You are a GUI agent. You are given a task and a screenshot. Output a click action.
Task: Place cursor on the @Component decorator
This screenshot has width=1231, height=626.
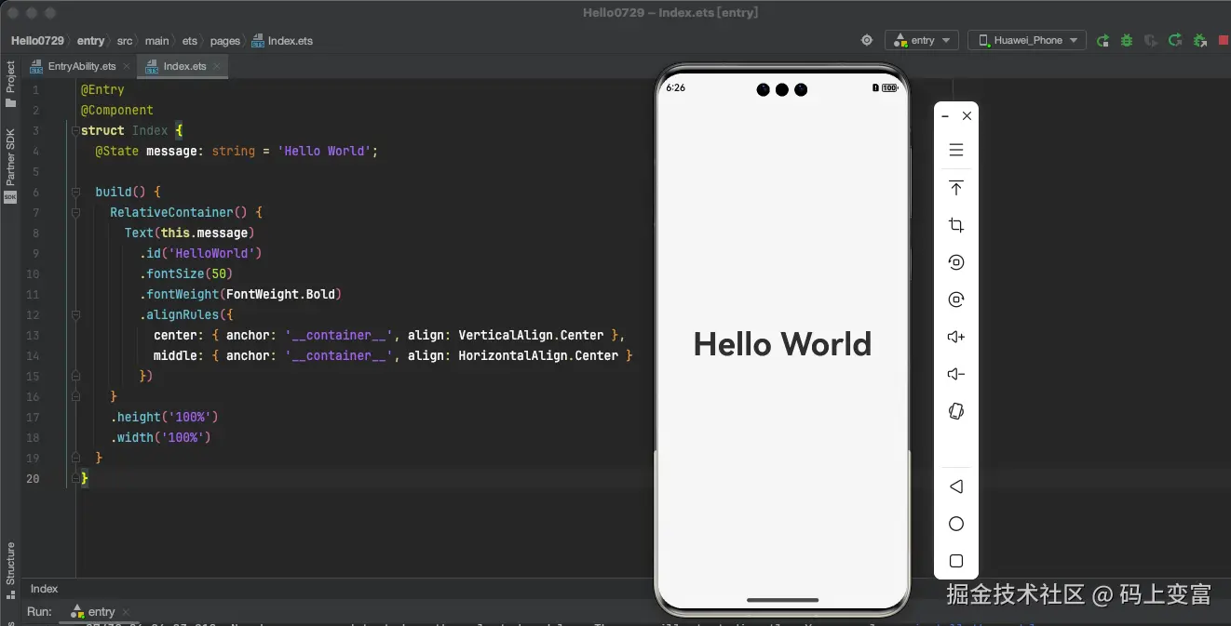click(117, 111)
